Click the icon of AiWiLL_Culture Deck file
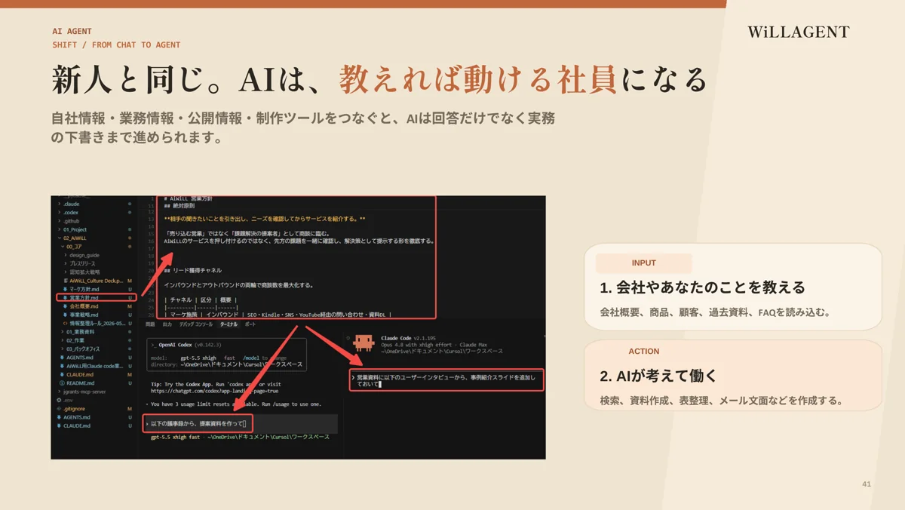This screenshot has width=905, height=510. 65,281
